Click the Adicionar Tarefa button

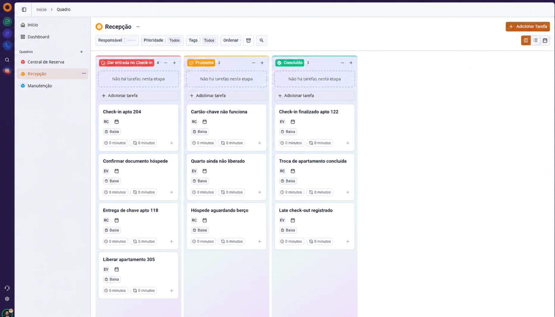[x=528, y=26]
